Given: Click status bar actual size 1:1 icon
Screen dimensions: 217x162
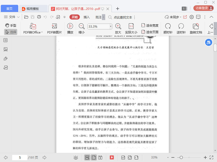Looking at the screenshot, I should pos(123,157).
